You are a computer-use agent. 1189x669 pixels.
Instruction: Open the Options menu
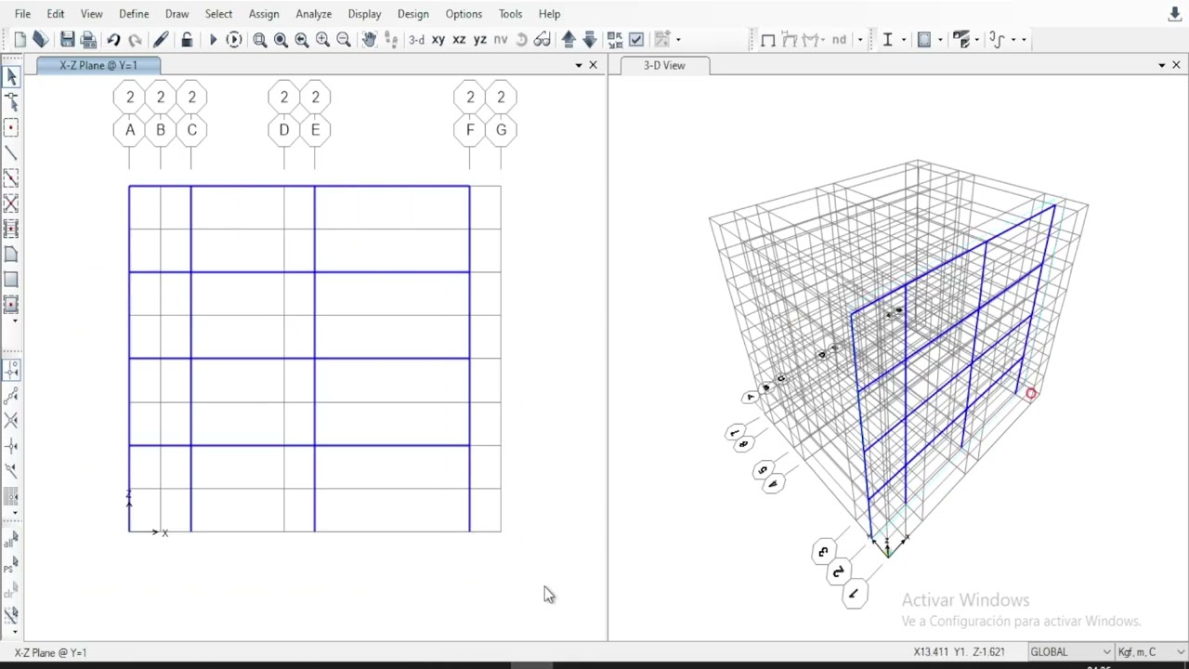click(464, 14)
